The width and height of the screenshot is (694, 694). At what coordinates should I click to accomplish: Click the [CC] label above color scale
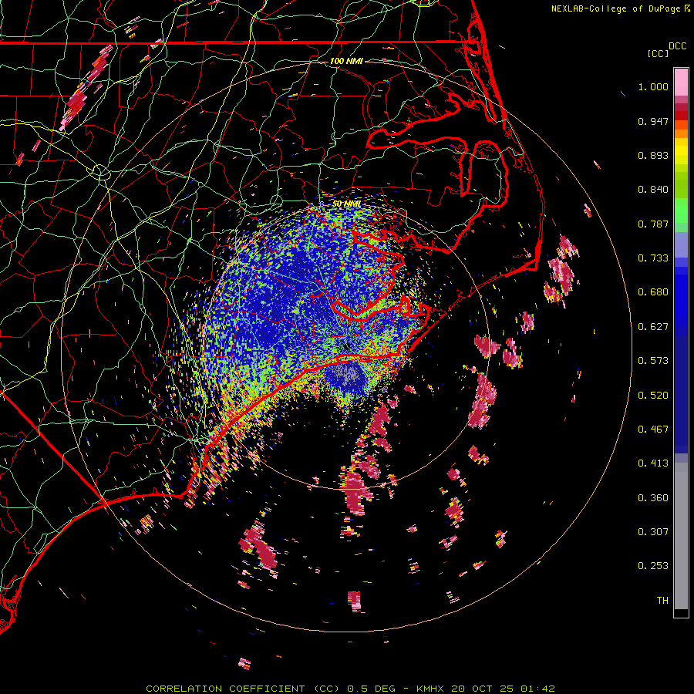[x=658, y=53]
